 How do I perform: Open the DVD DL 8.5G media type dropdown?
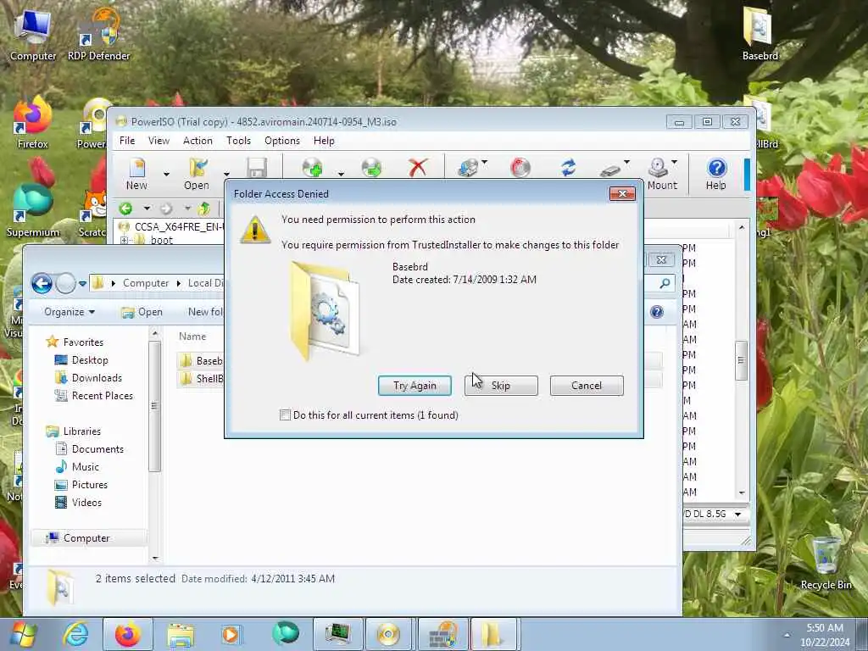click(738, 515)
